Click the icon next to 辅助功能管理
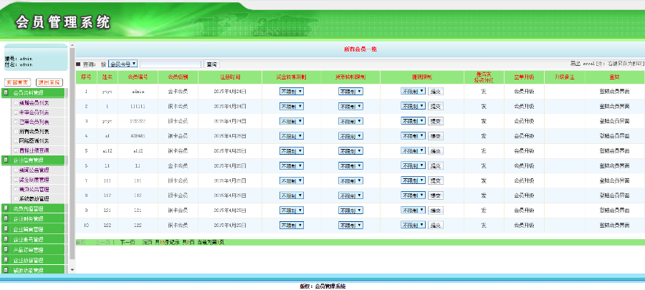The image size is (645, 290). click(7, 271)
